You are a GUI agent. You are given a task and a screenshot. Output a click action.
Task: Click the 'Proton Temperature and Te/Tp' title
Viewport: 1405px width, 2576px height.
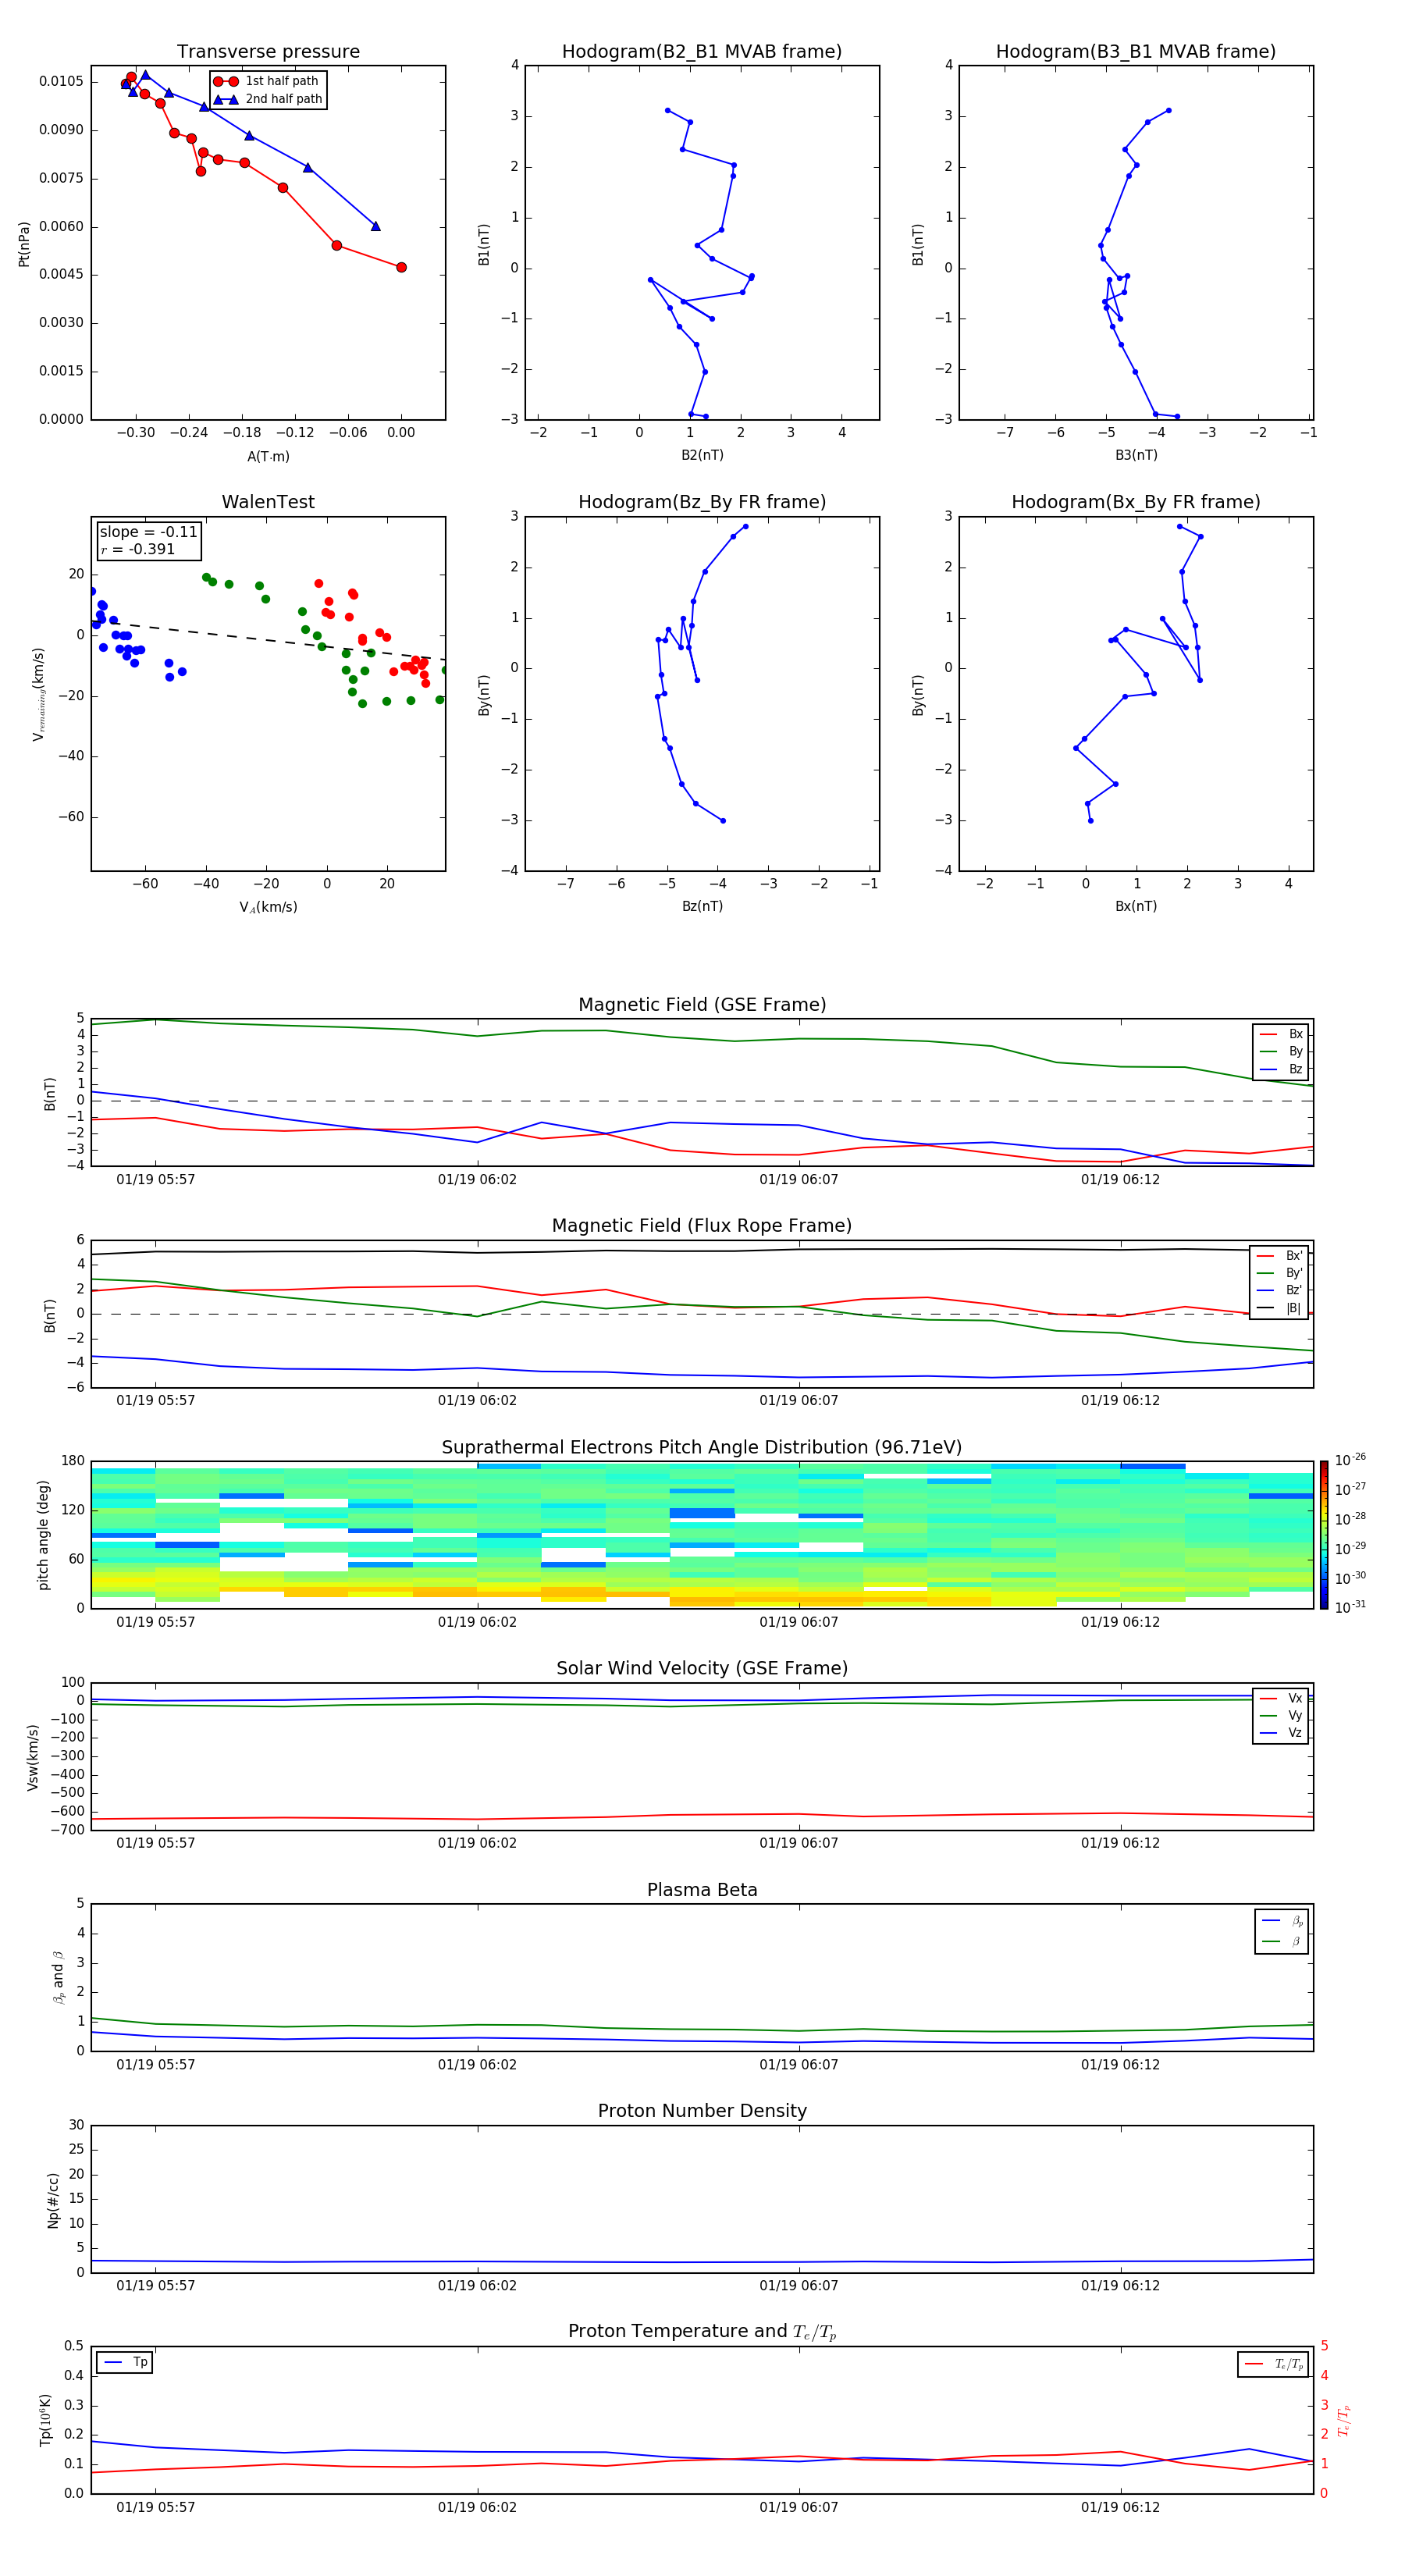pyautogui.click(x=702, y=2332)
